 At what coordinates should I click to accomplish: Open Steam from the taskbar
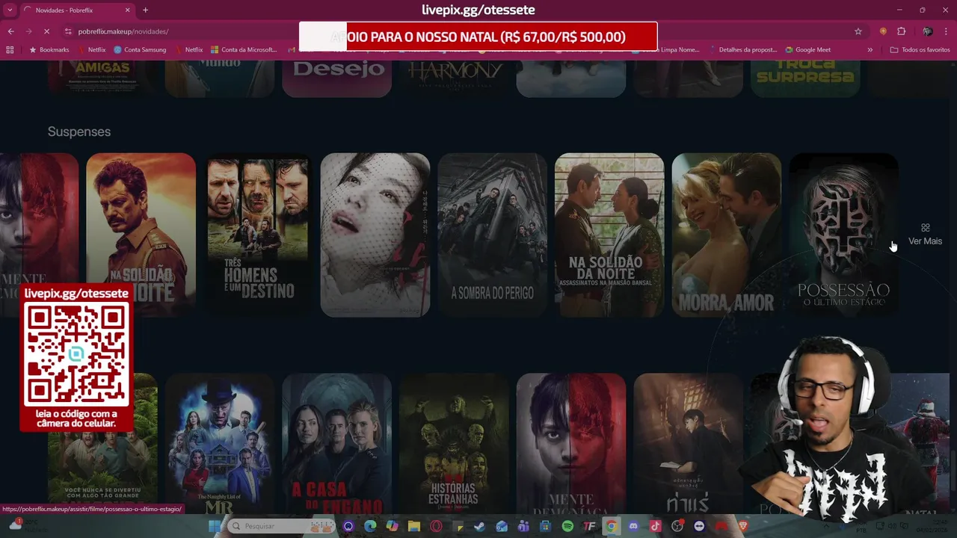(x=479, y=526)
